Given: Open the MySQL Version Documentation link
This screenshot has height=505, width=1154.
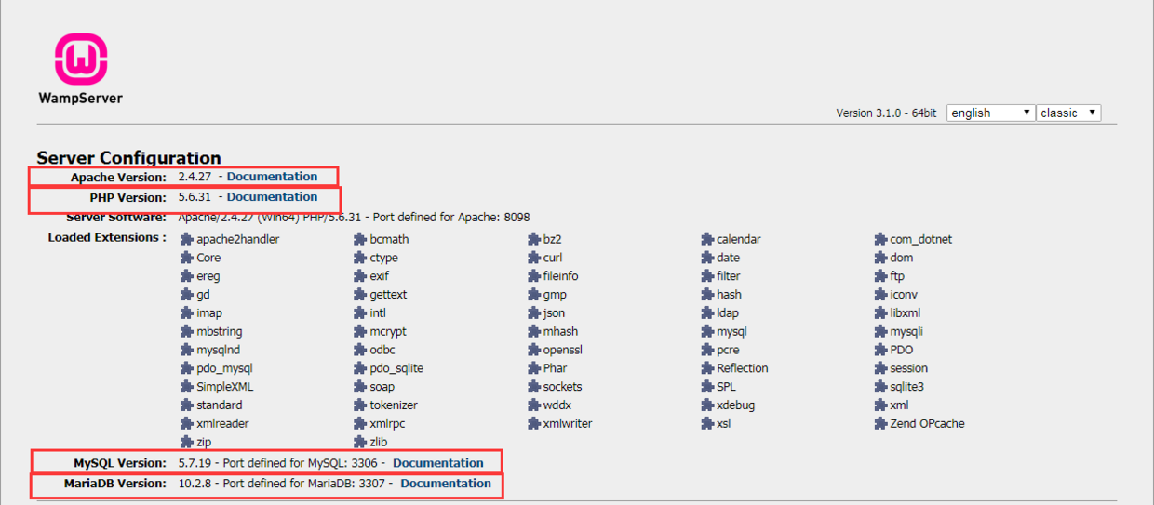Looking at the screenshot, I should 438,463.
